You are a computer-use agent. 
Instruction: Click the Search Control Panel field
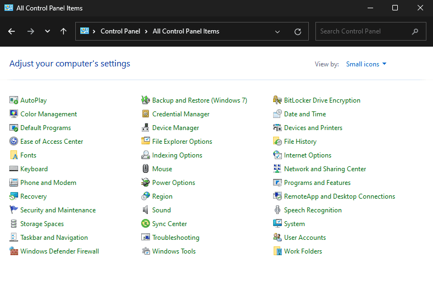(363, 32)
